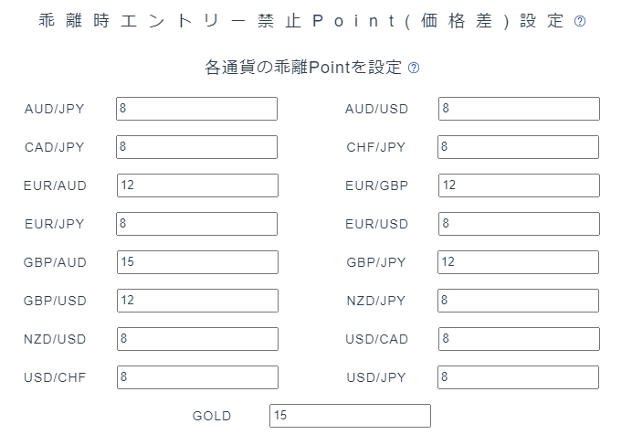The image size is (632, 445).
Task: Open help icon beside 乖離時エントリー禁止Point title
Action: [x=580, y=21]
